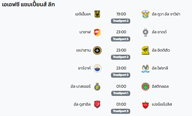Click the เปอร์เซโปลิส red crest
Image resolution: width=192 pixels, height=116 pixels.
pos(145,105)
